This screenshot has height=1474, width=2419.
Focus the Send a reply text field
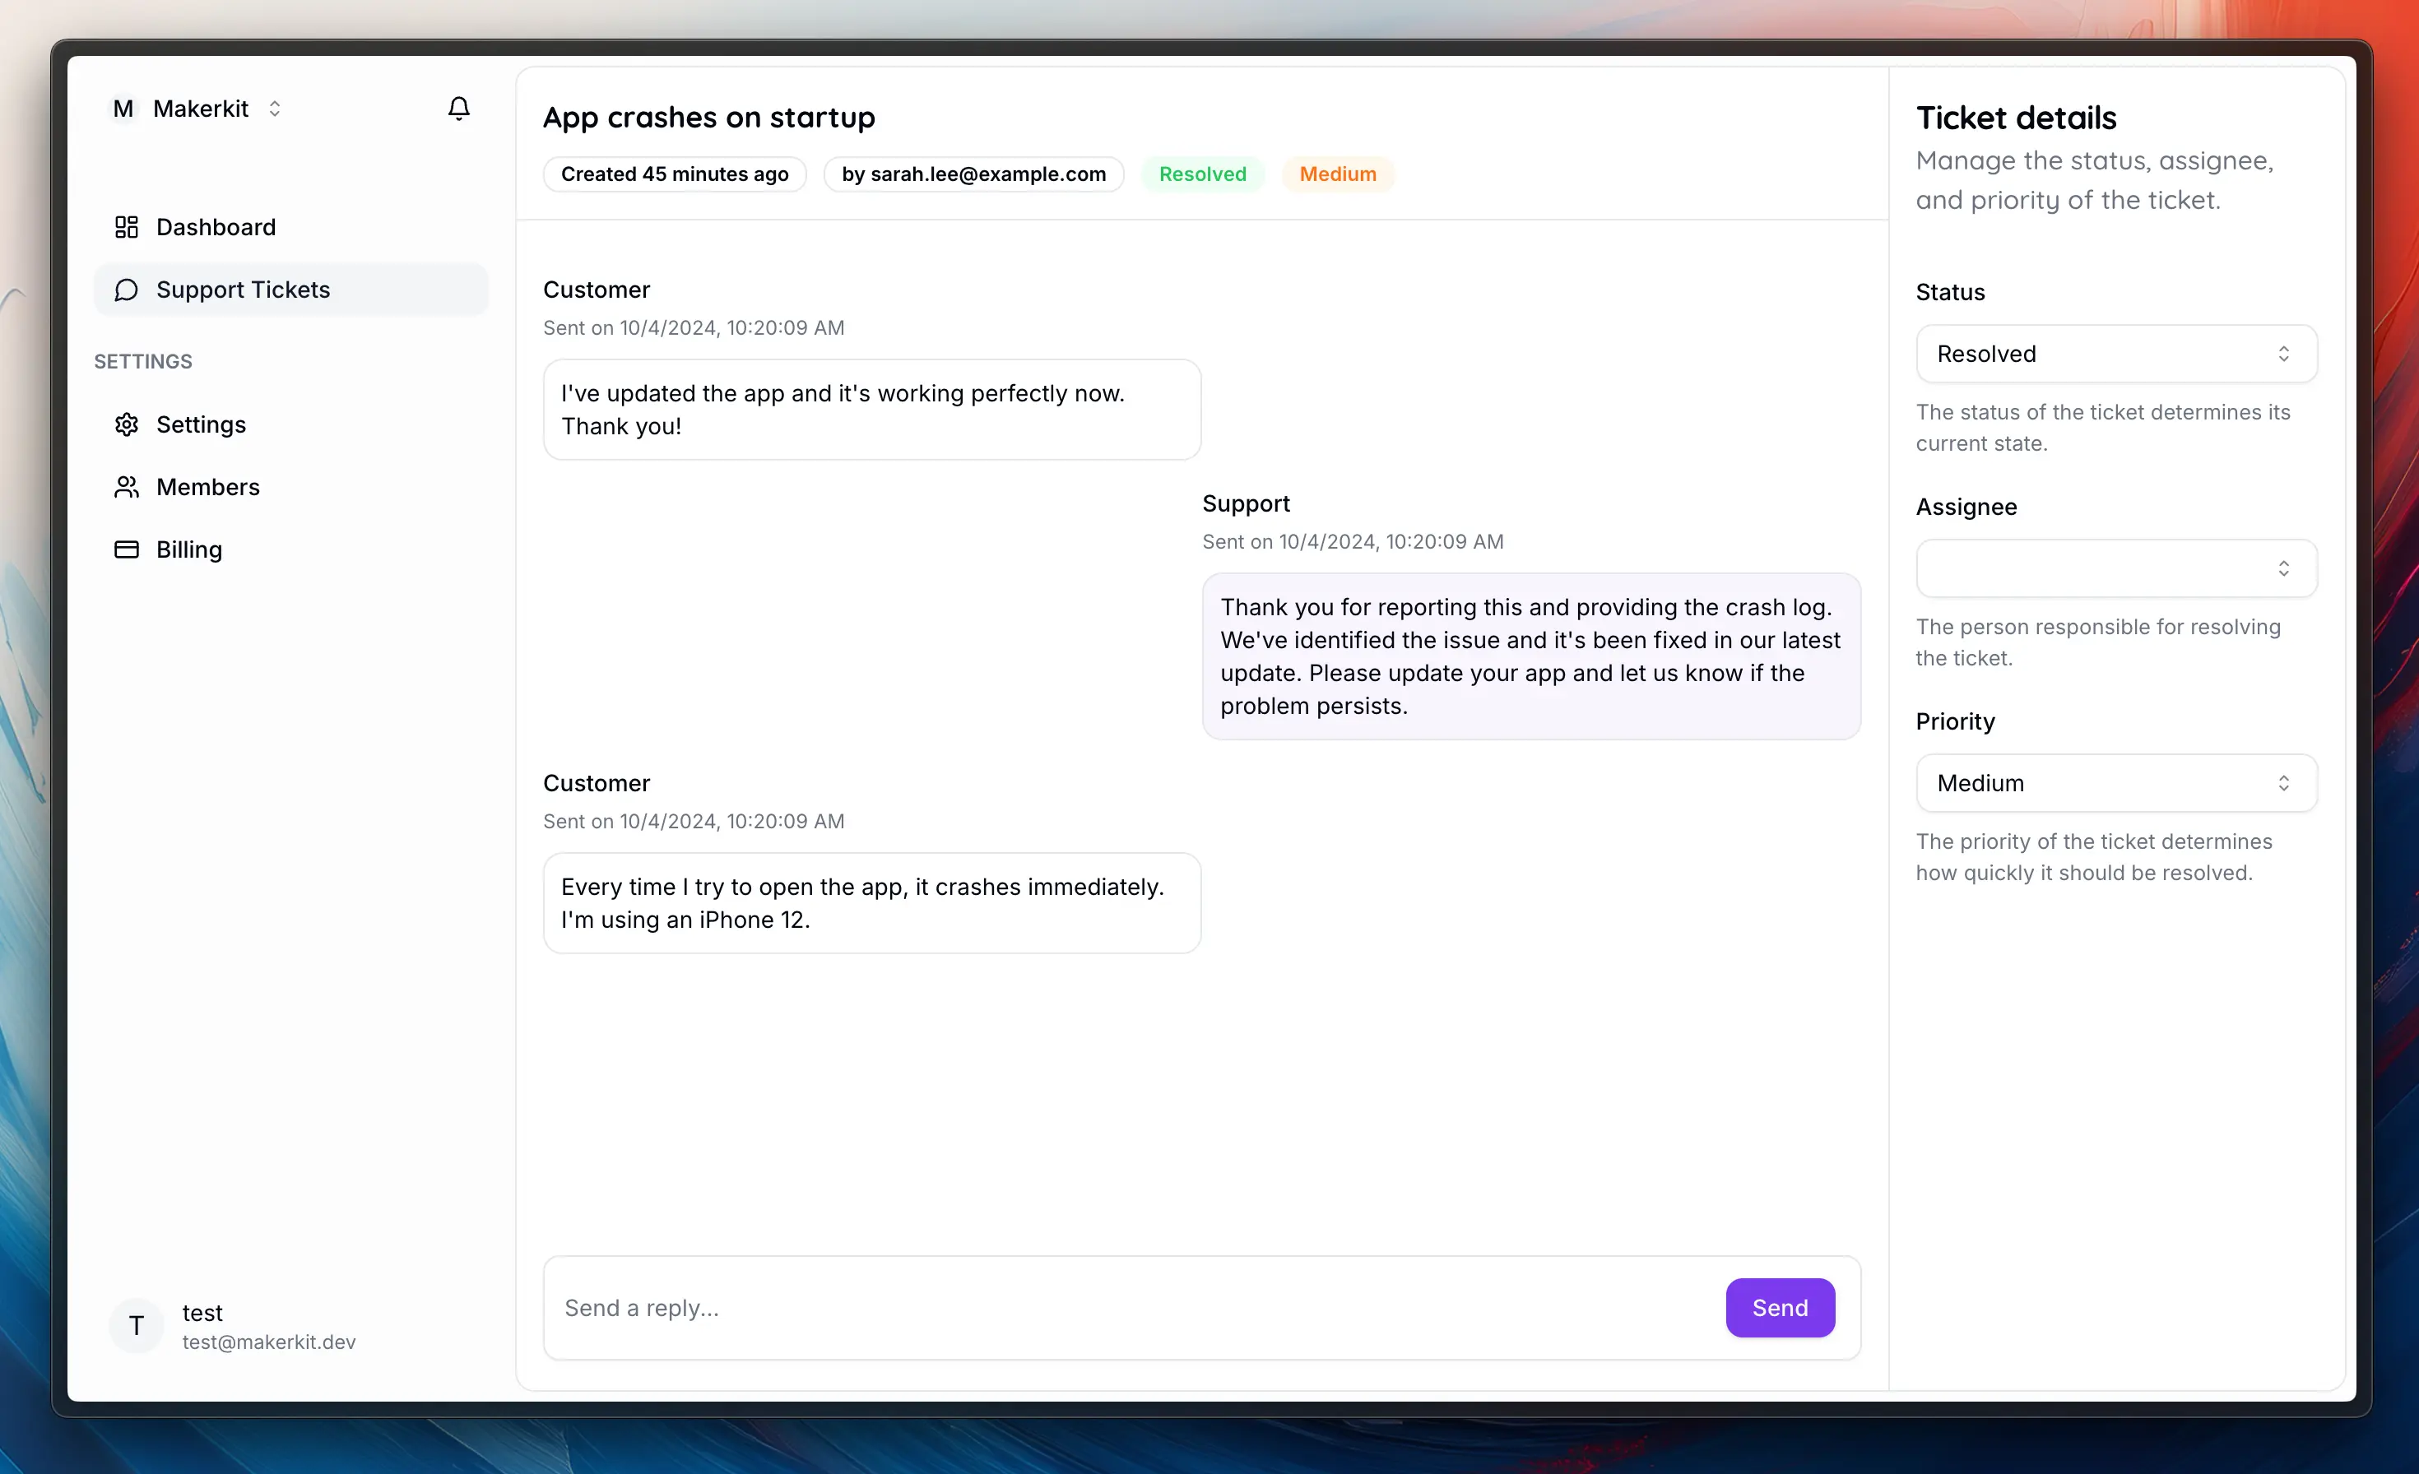click(1129, 1307)
